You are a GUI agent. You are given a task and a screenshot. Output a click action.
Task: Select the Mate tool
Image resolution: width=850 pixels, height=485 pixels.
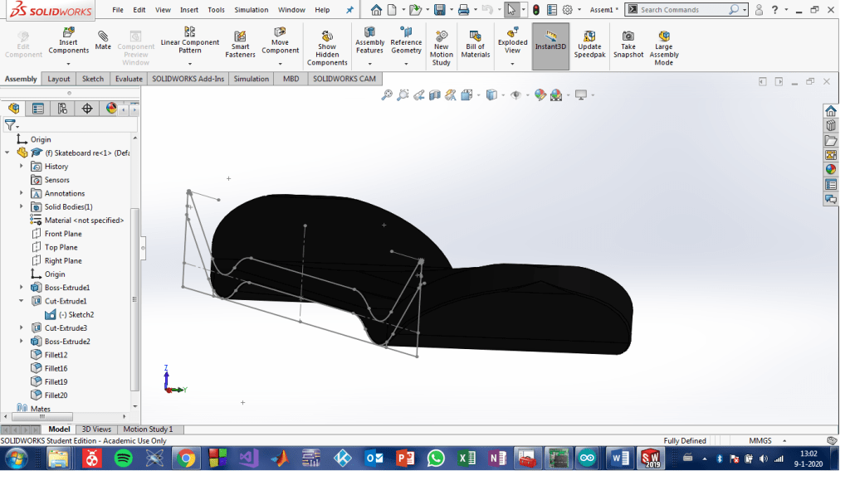[103, 40]
